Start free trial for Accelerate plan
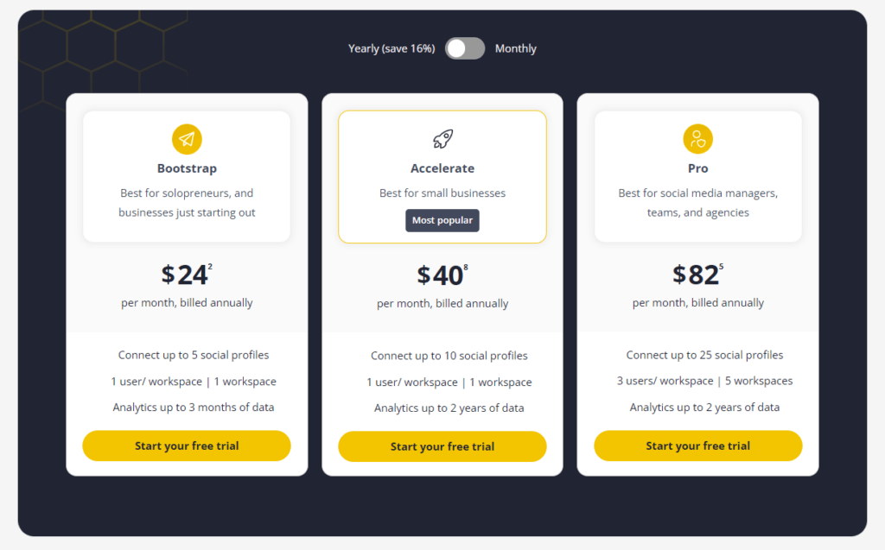This screenshot has height=550, width=885. click(442, 446)
